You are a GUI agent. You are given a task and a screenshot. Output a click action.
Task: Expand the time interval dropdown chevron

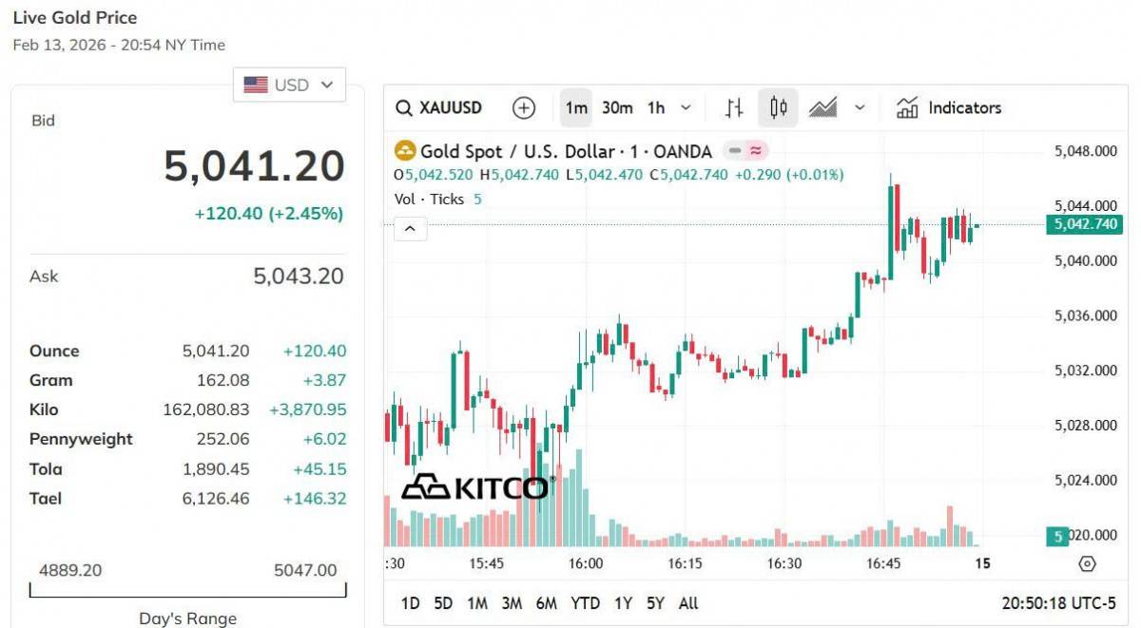point(687,108)
